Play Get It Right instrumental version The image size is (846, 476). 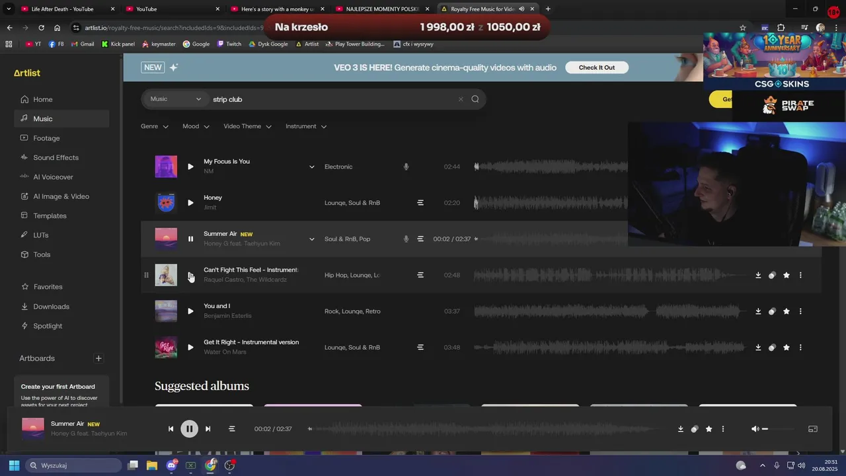(190, 347)
